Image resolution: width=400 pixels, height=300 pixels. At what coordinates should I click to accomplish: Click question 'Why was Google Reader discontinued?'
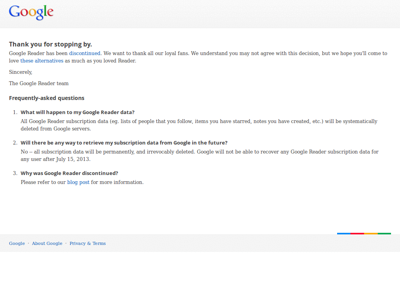tap(70, 173)
